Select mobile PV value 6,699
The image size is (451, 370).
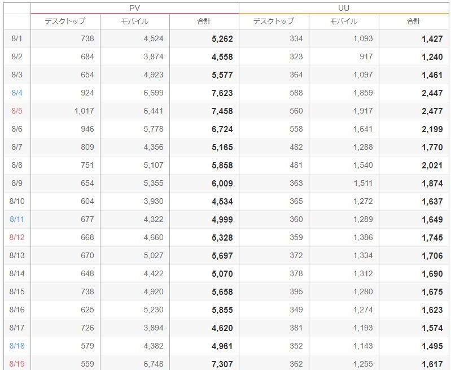(154, 93)
